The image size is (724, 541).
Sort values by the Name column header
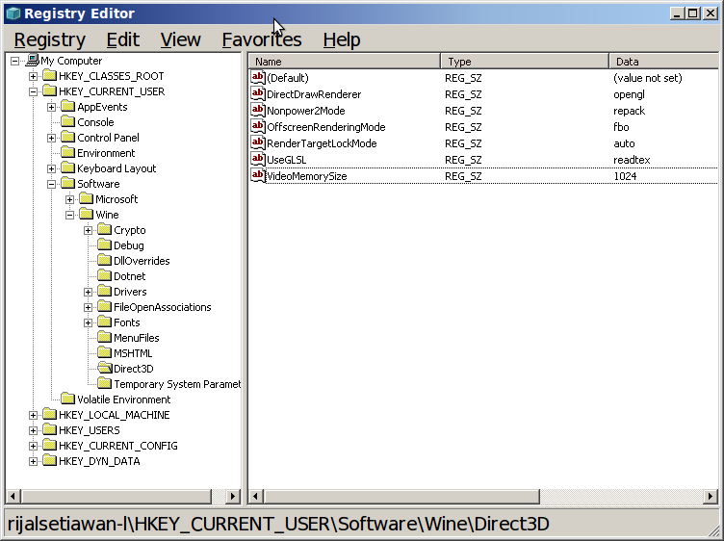[345, 62]
